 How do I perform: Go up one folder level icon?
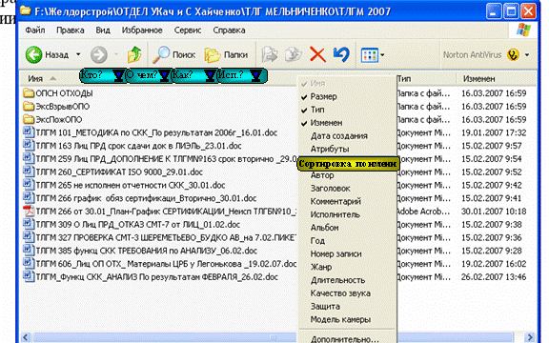click(x=134, y=54)
